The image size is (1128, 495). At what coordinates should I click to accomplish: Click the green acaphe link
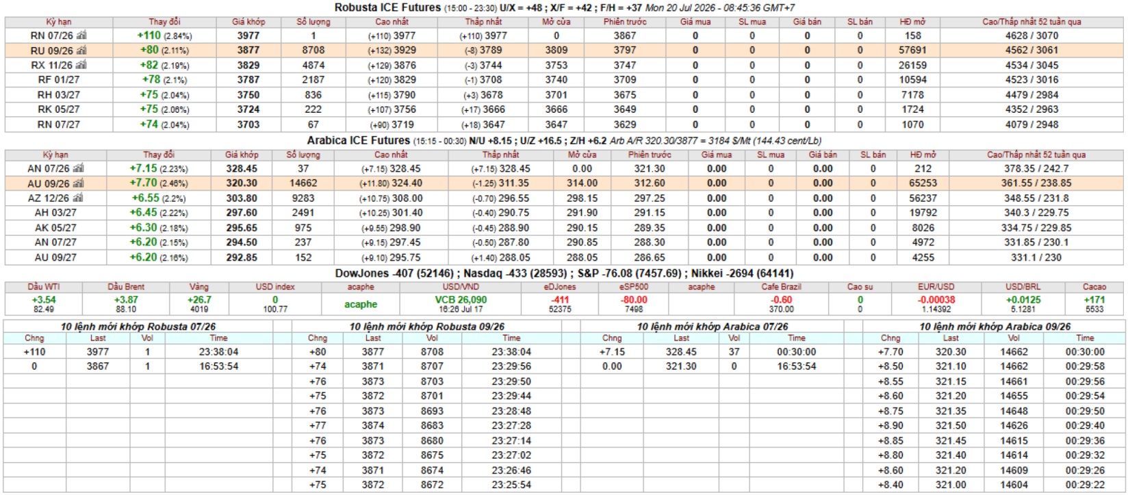click(361, 304)
